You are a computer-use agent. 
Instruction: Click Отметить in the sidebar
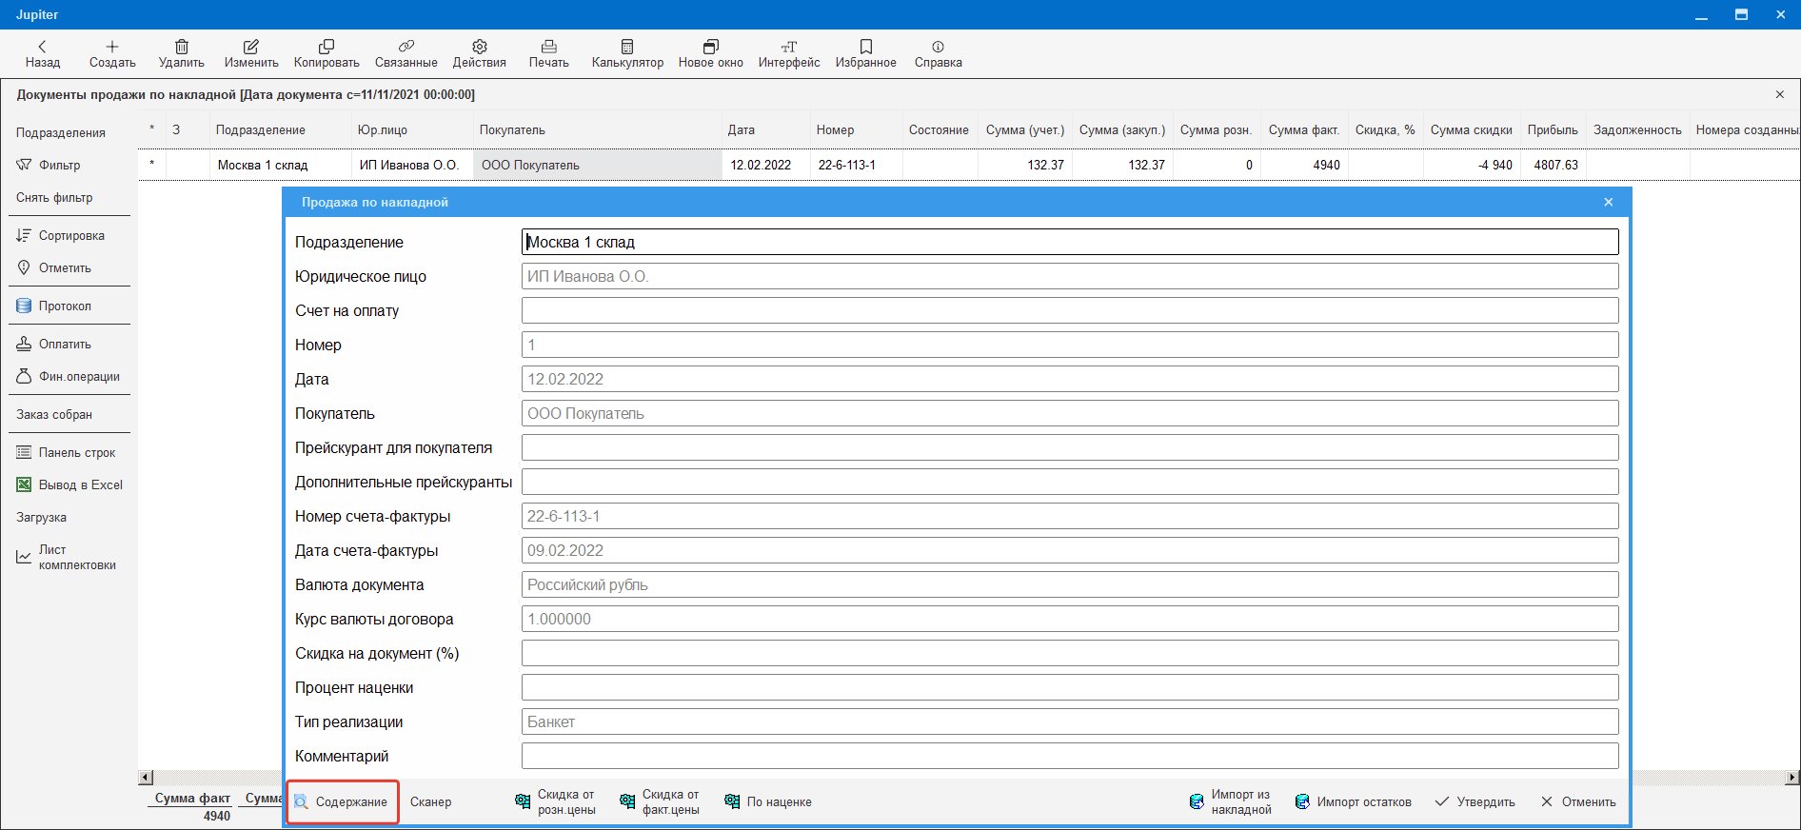pyautogui.click(x=54, y=267)
